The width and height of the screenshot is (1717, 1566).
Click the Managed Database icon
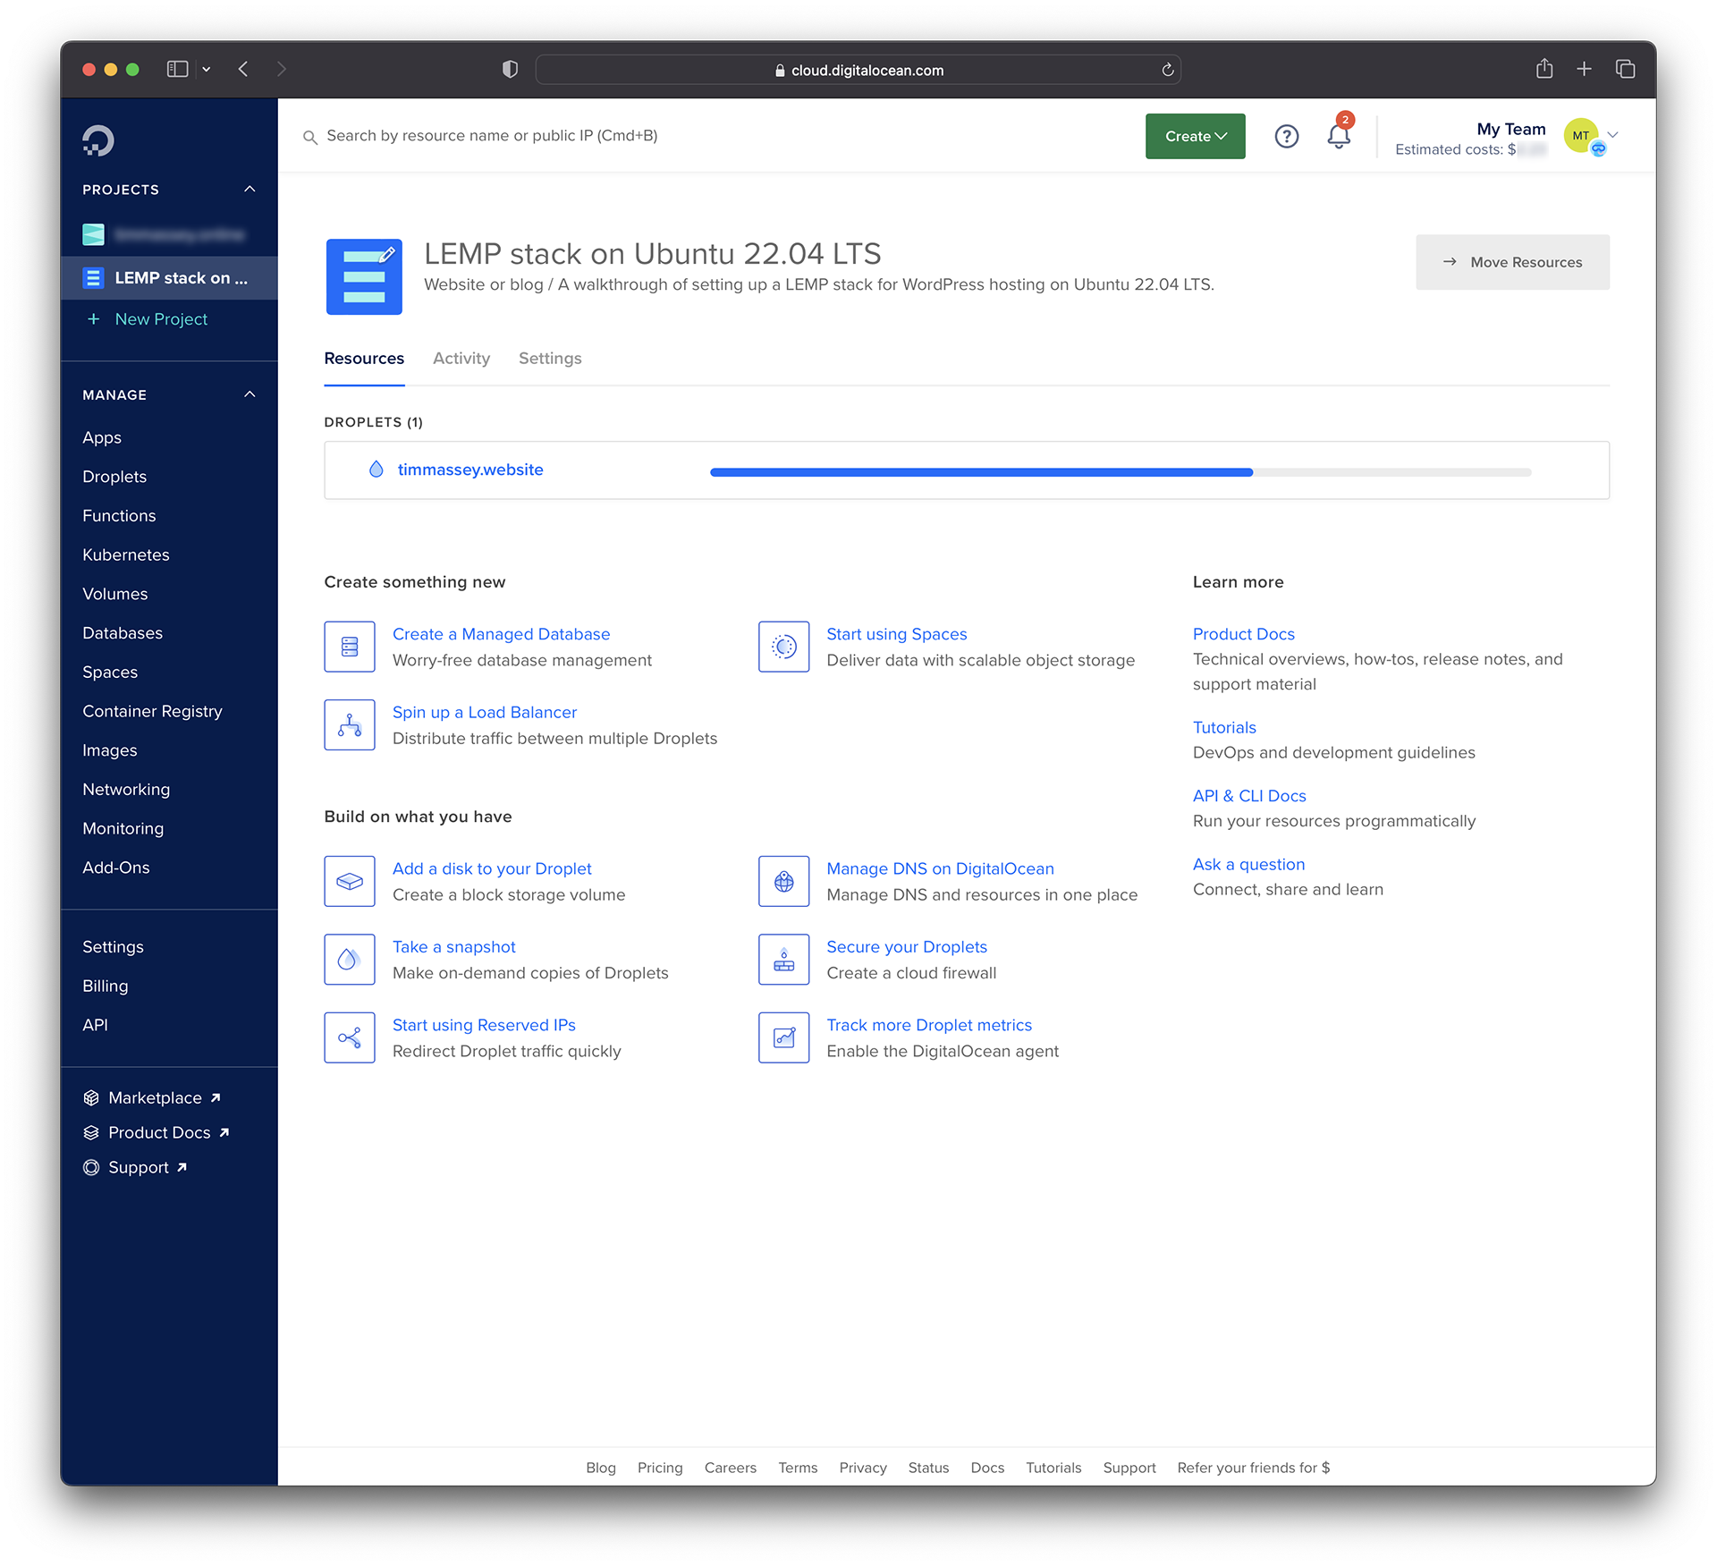(x=350, y=647)
